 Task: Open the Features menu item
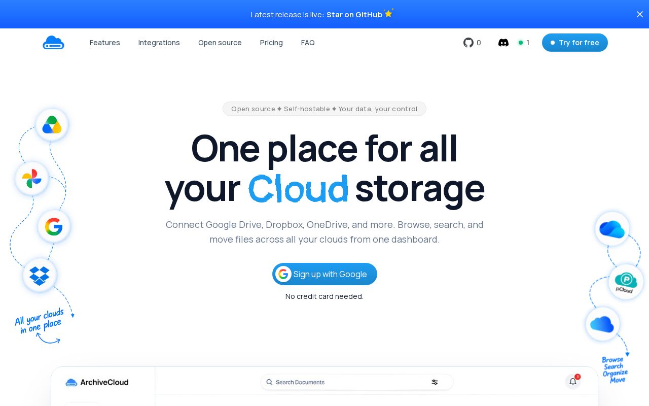click(105, 43)
